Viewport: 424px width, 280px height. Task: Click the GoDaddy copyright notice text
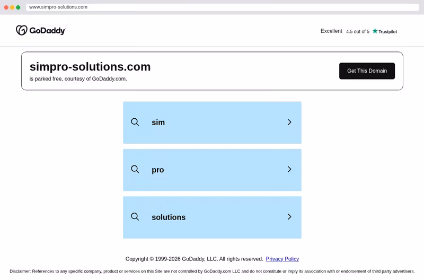point(194,259)
